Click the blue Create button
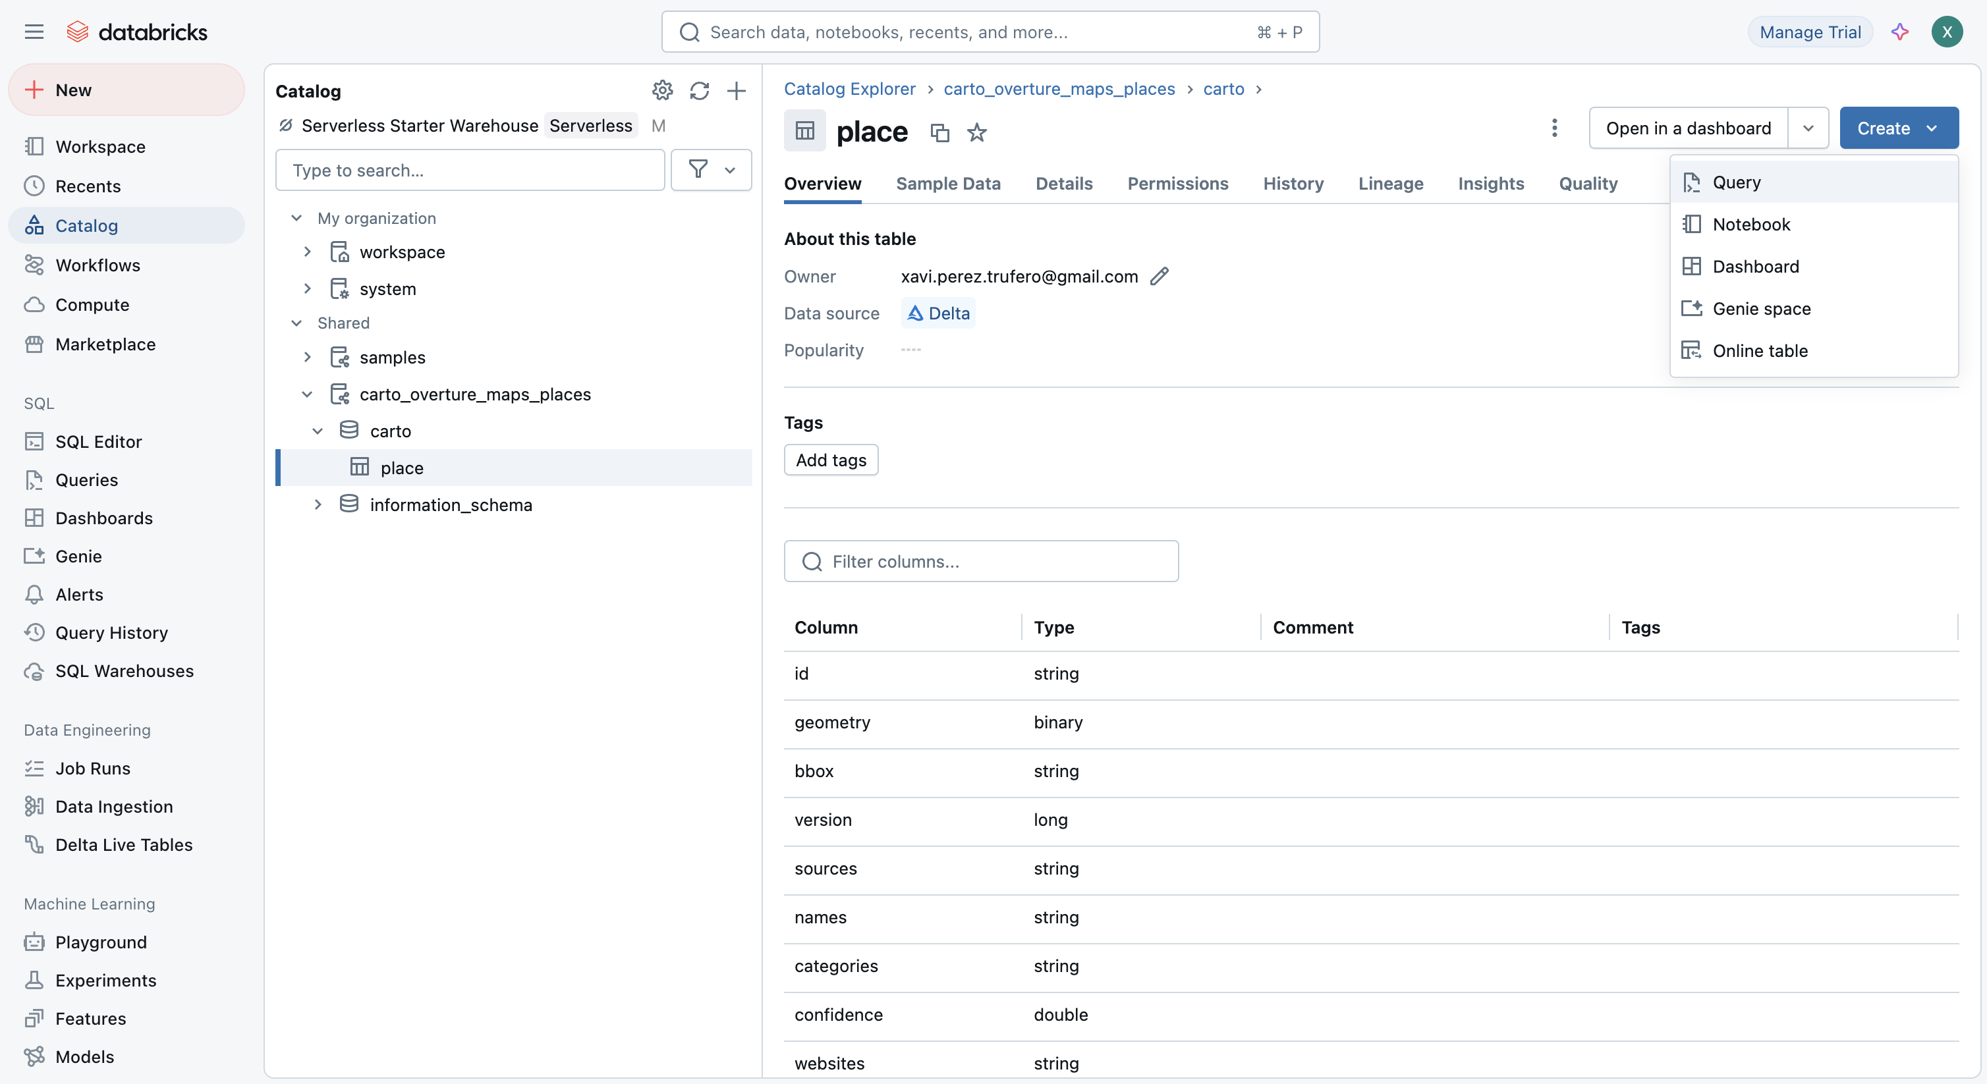Viewport: 1987px width, 1084px height. pos(1898,128)
